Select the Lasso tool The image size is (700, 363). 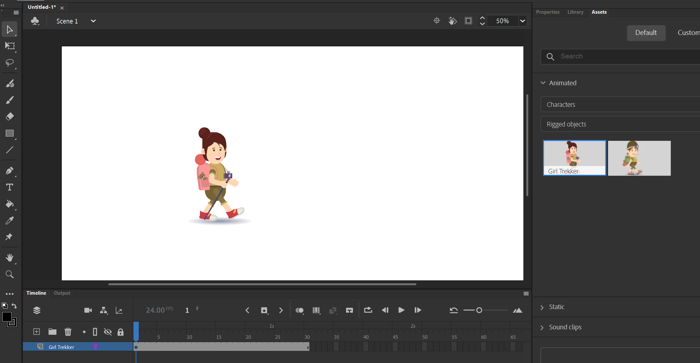(10, 63)
